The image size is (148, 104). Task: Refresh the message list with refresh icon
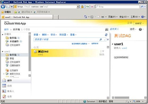tap(106, 35)
